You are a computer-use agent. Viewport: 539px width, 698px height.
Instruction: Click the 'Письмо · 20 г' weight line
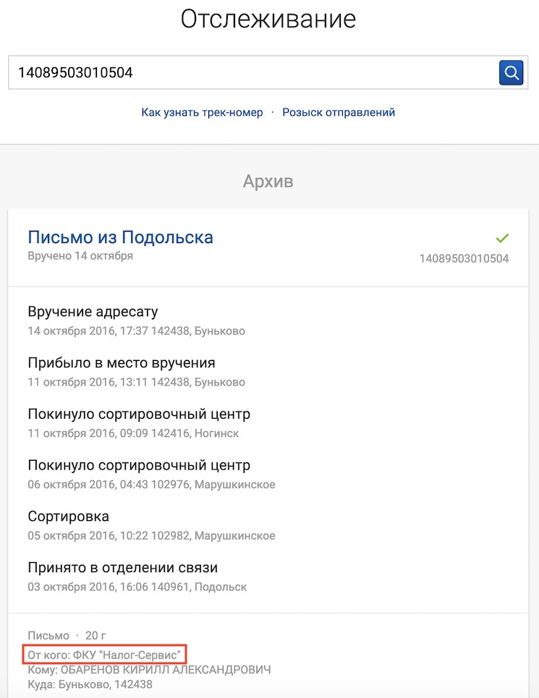pyautogui.click(x=67, y=635)
